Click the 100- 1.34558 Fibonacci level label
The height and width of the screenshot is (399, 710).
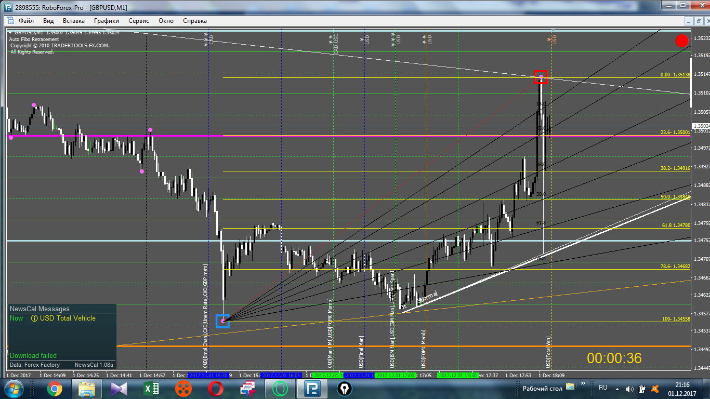[x=676, y=318]
